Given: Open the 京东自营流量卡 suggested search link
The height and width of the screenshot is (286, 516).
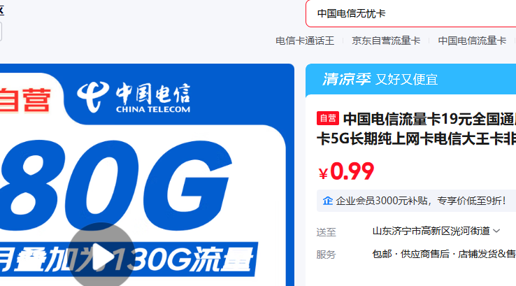Looking at the screenshot, I should (x=386, y=41).
